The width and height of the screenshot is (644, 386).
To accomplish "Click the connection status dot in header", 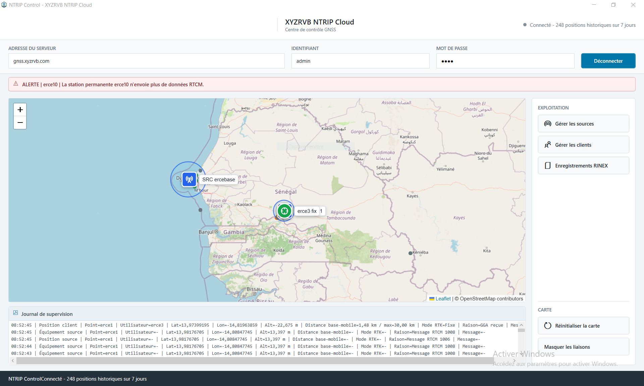I will click(x=525, y=25).
